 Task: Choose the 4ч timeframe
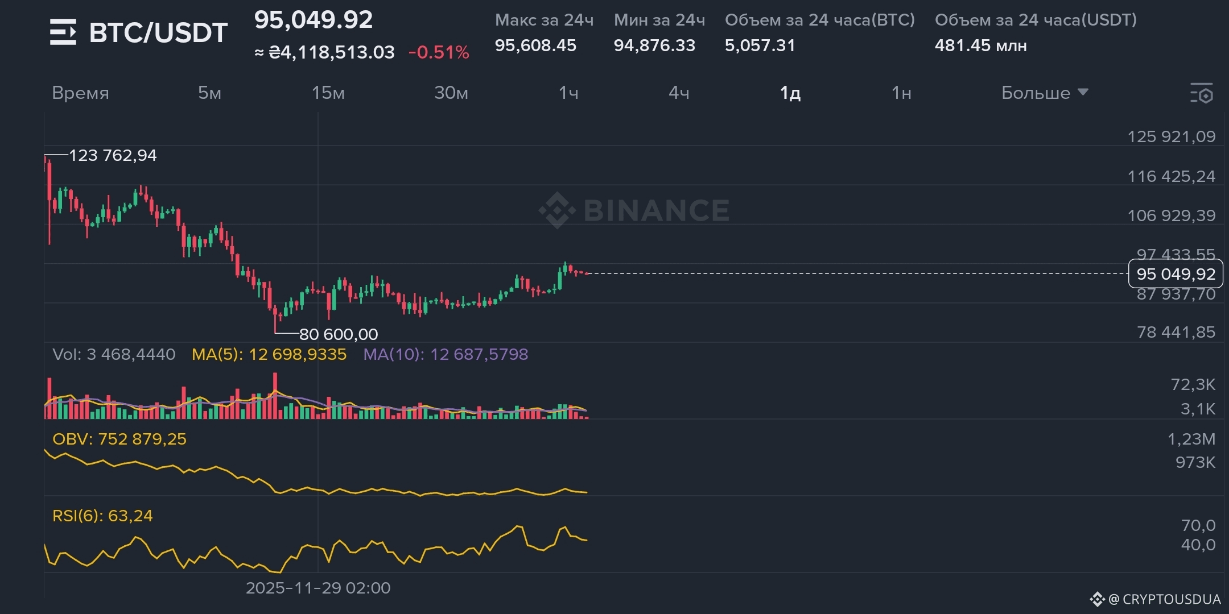point(679,93)
